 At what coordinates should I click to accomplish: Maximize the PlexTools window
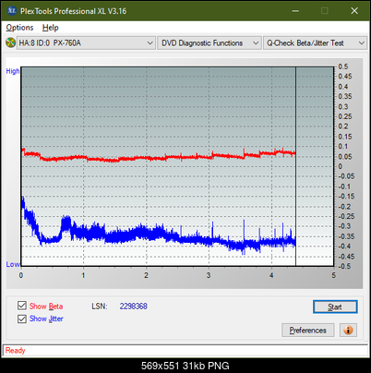325,11
